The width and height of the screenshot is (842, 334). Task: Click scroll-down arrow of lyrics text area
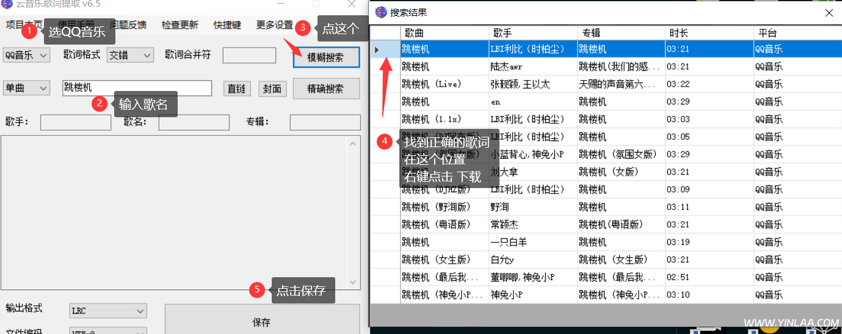point(354,283)
